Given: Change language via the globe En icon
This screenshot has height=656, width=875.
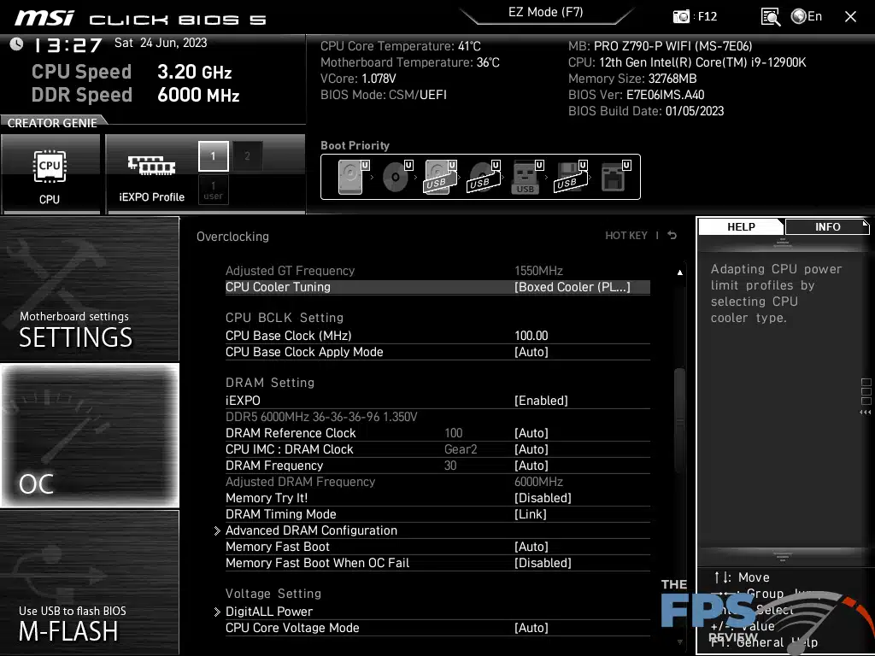Looking at the screenshot, I should coord(807,17).
